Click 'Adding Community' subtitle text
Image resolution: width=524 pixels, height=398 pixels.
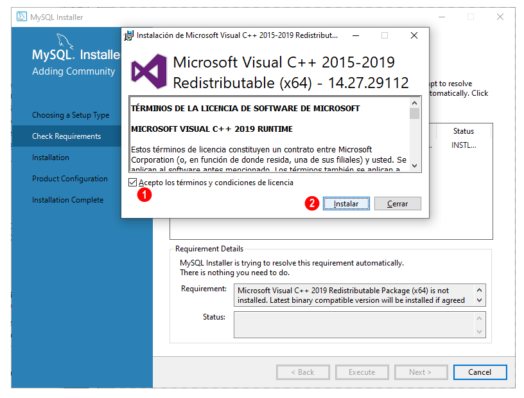coord(73,71)
